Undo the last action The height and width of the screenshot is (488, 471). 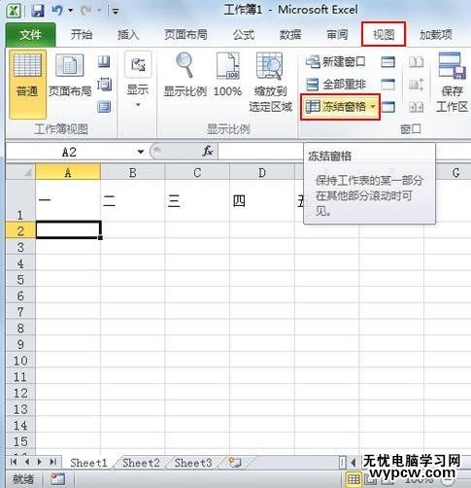click(57, 11)
